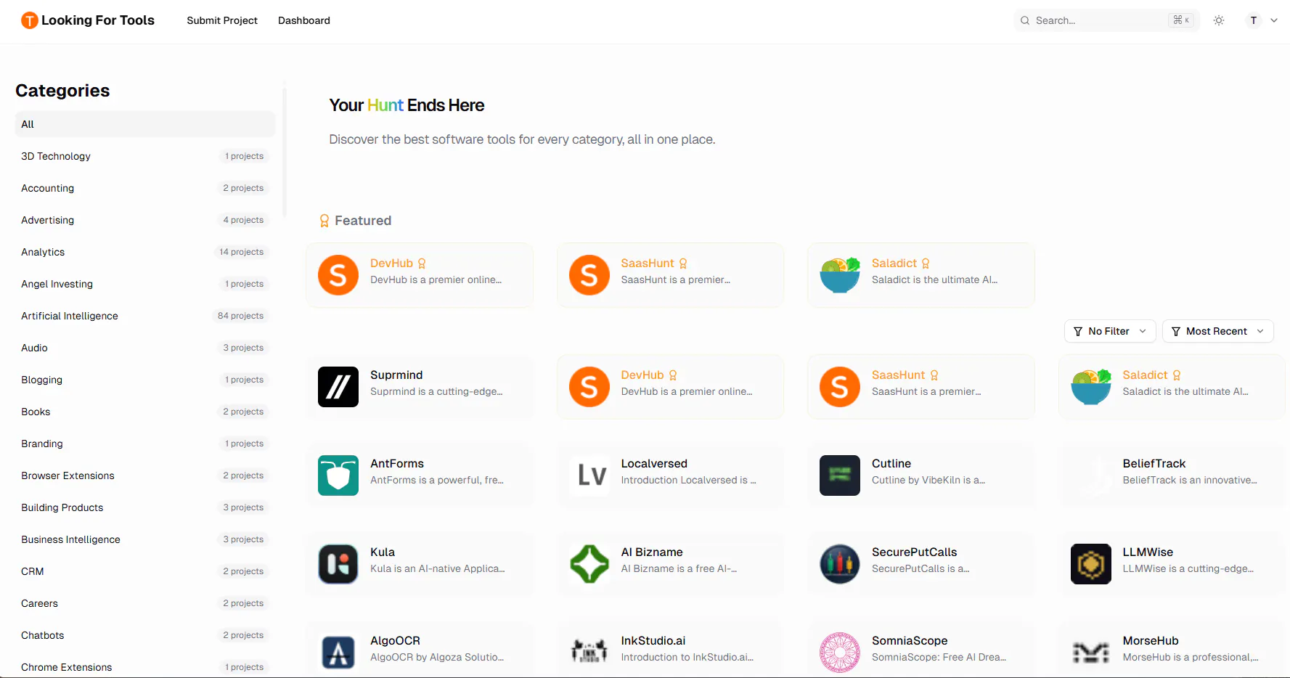This screenshot has width=1290, height=678.
Task: Open the Careers category
Action: tap(145, 603)
